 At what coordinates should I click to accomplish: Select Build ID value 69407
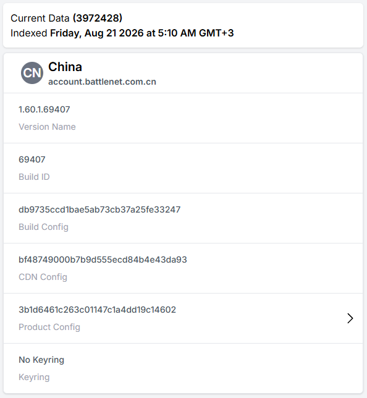[x=32, y=159]
